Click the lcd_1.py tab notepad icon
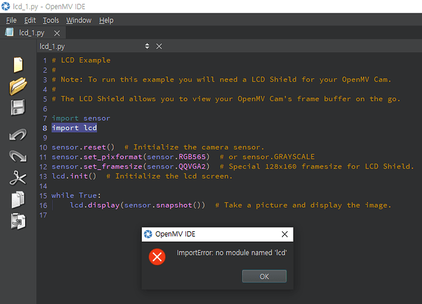The image size is (422, 304). (x=9, y=32)
